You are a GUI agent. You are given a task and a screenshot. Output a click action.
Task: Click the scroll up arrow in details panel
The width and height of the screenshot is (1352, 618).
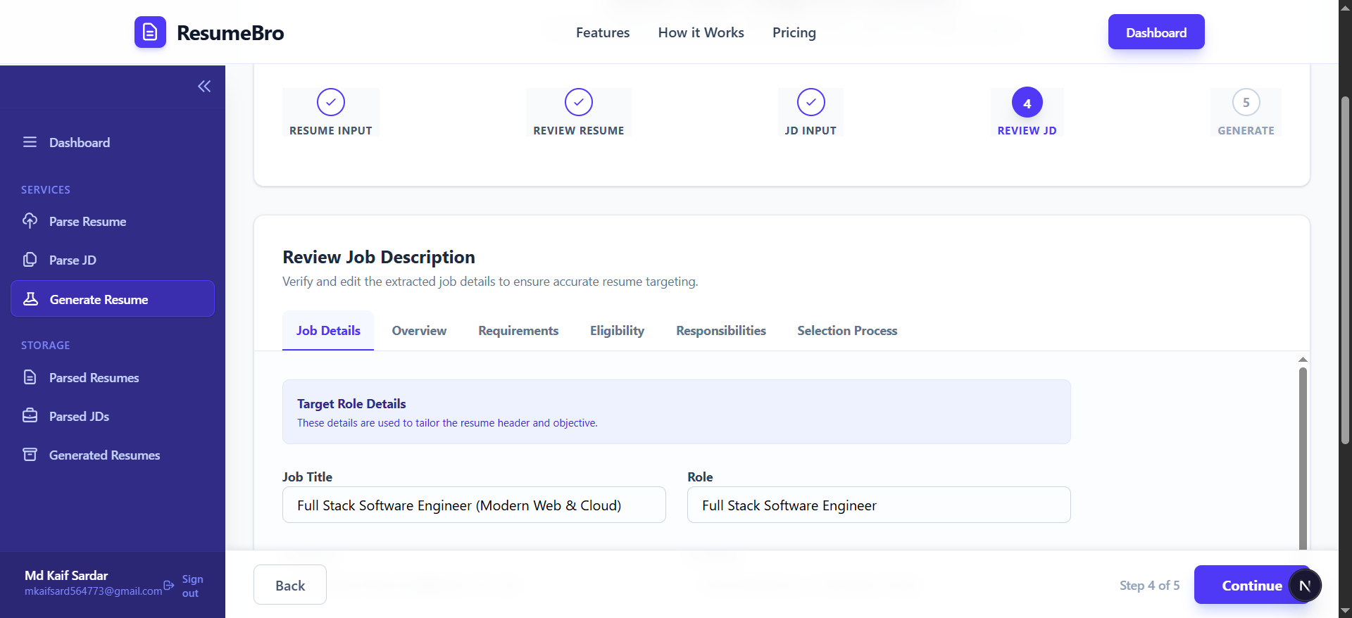pos(1303,360)
